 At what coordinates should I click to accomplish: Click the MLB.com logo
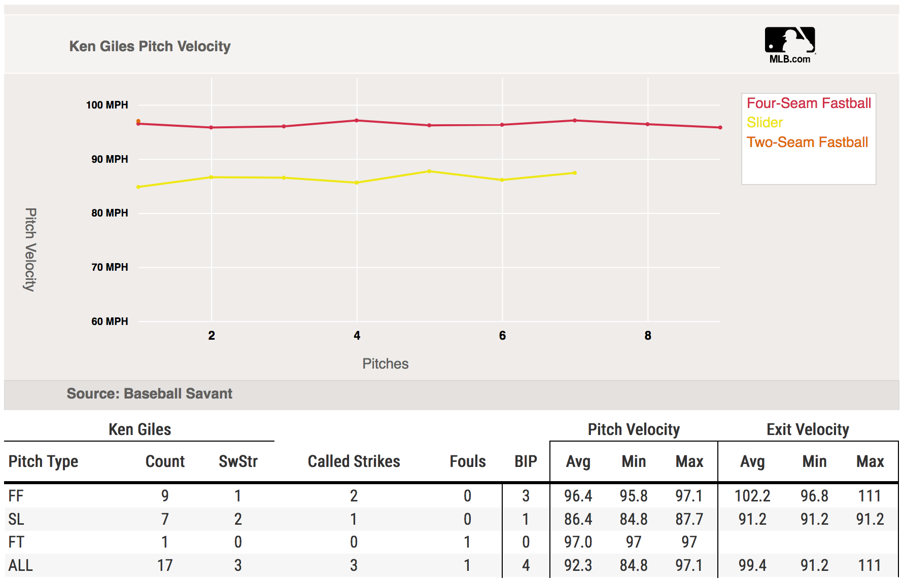click(790, 45)
